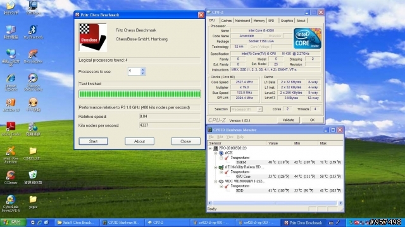Screen dimensions: 405x227
Task: Collapse the WDC WD5000BEVT tree node
Action: click(x=216, y=181)
